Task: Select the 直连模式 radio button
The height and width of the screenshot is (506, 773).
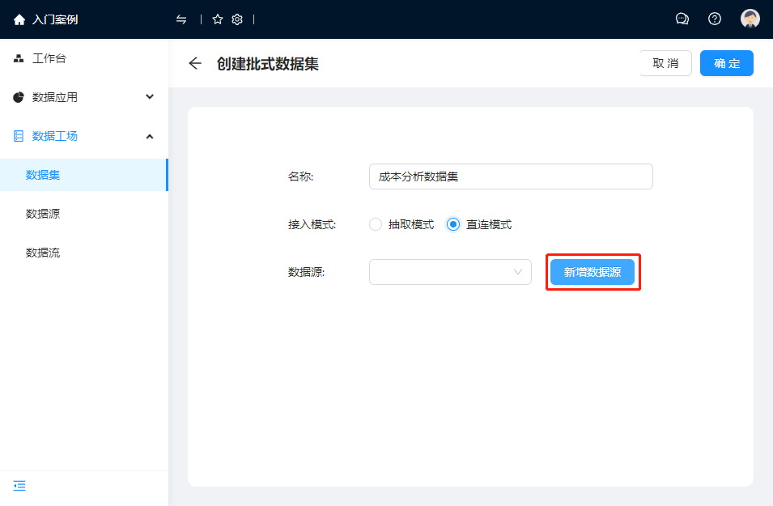Action: (453, 224)
